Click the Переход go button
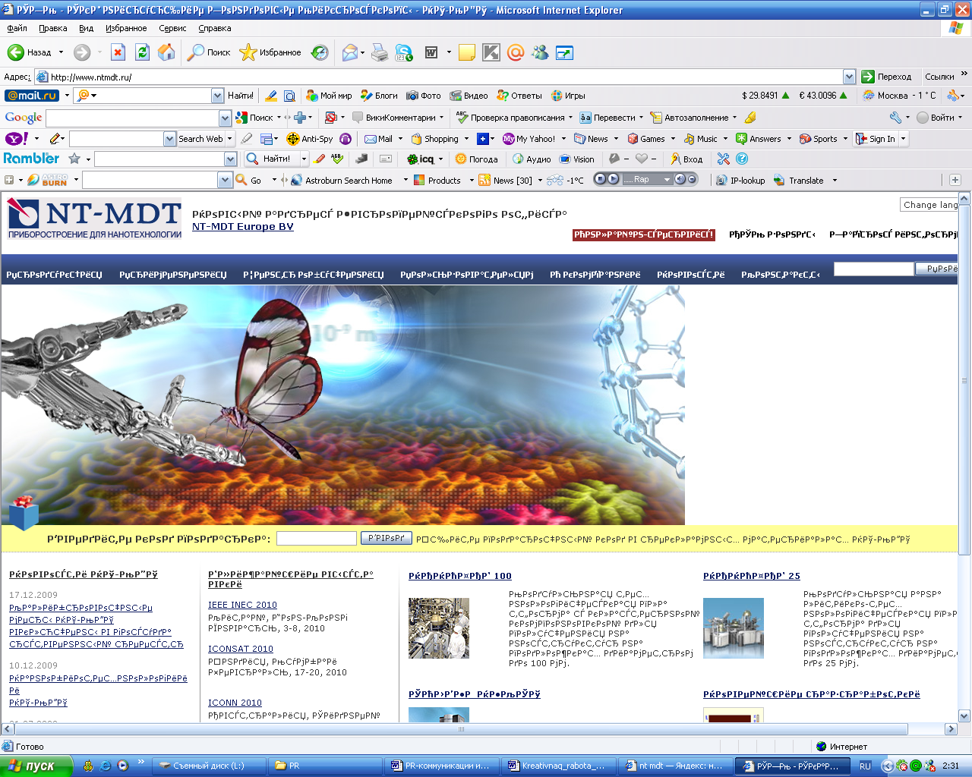Viewport: 972px width, 777px height. click(886, 77)
